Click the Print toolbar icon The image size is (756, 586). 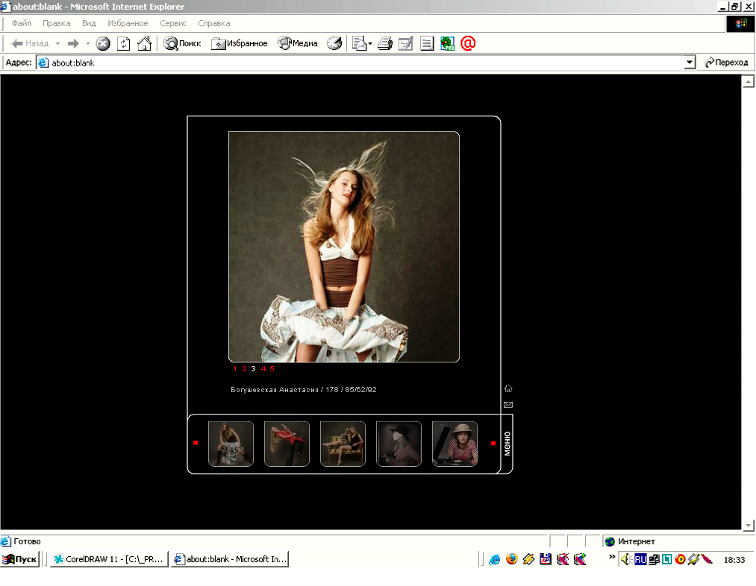point(385,44)
